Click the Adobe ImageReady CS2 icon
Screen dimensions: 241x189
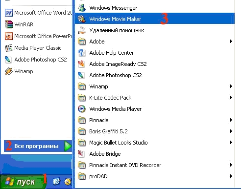tap(82, 64)
